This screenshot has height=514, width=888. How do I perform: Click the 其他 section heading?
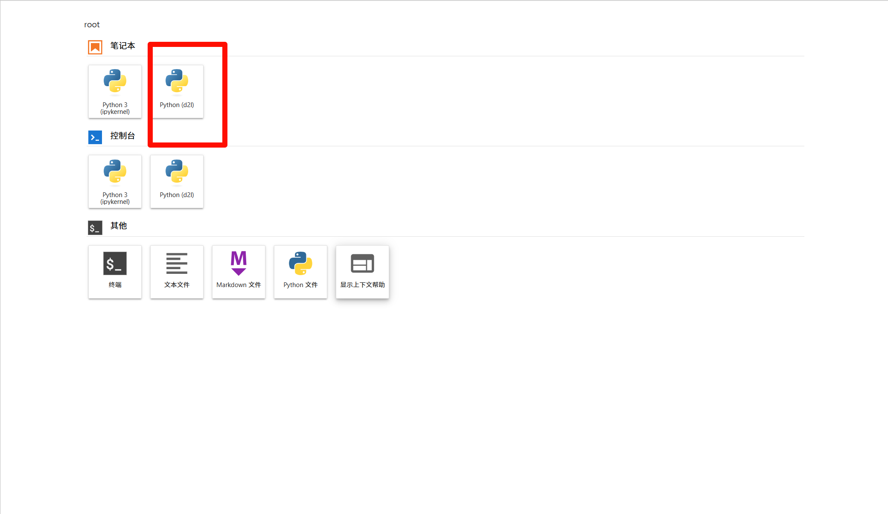(119, 226)
